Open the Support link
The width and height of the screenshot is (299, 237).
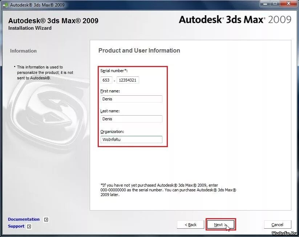point(16,226)
